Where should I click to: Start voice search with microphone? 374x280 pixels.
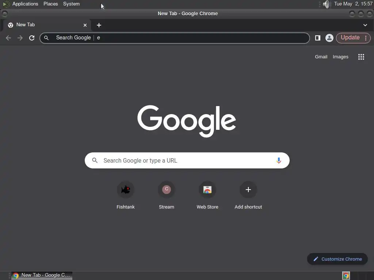pos(279,160)
